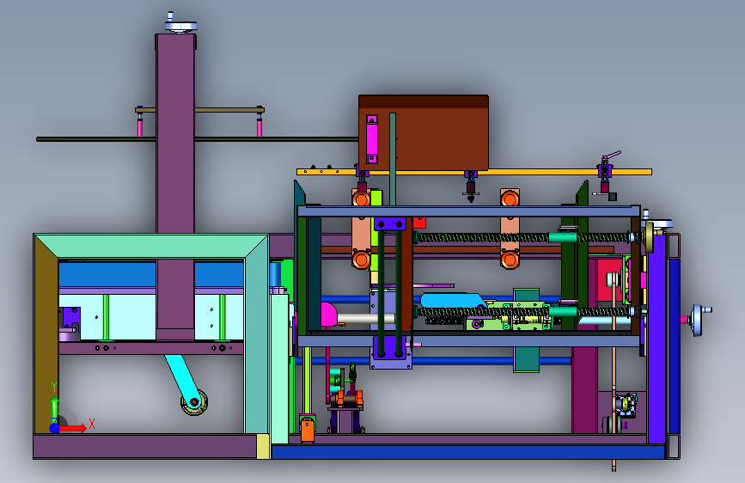Click the red X axis arrow of triad
This screenshot has width=745, height=483.
click(x=72, y=428)
